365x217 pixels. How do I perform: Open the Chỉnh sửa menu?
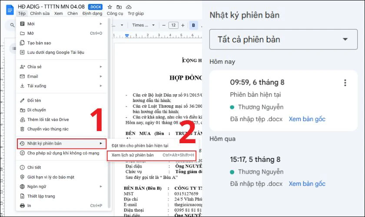(40, 13)
